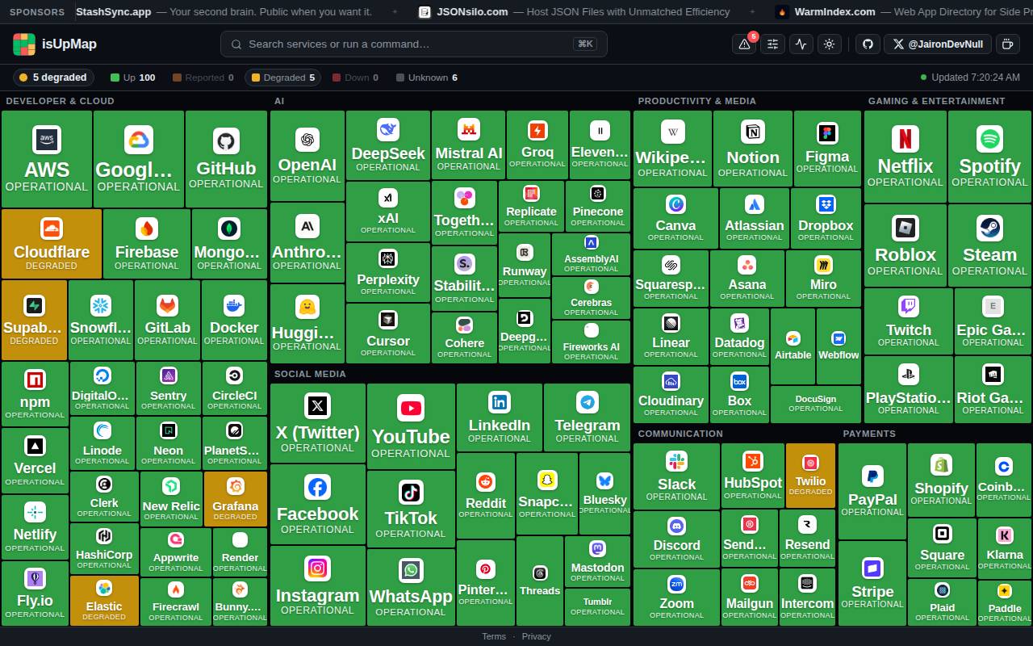Click the Steam icon

989,228
